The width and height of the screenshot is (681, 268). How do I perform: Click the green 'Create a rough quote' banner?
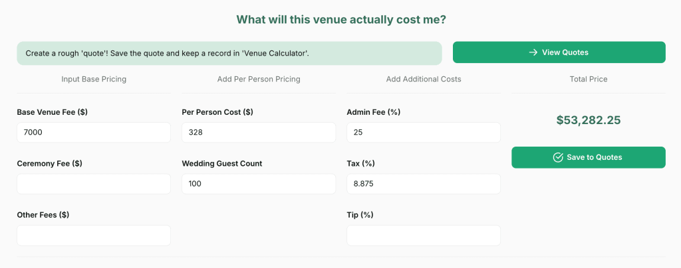click(229, 52)
